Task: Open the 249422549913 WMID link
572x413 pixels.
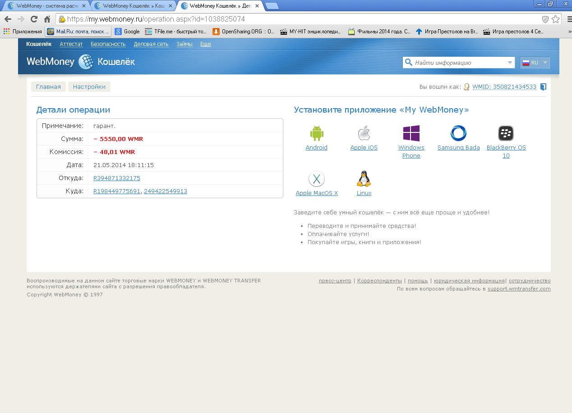Action: coord(166,191)
